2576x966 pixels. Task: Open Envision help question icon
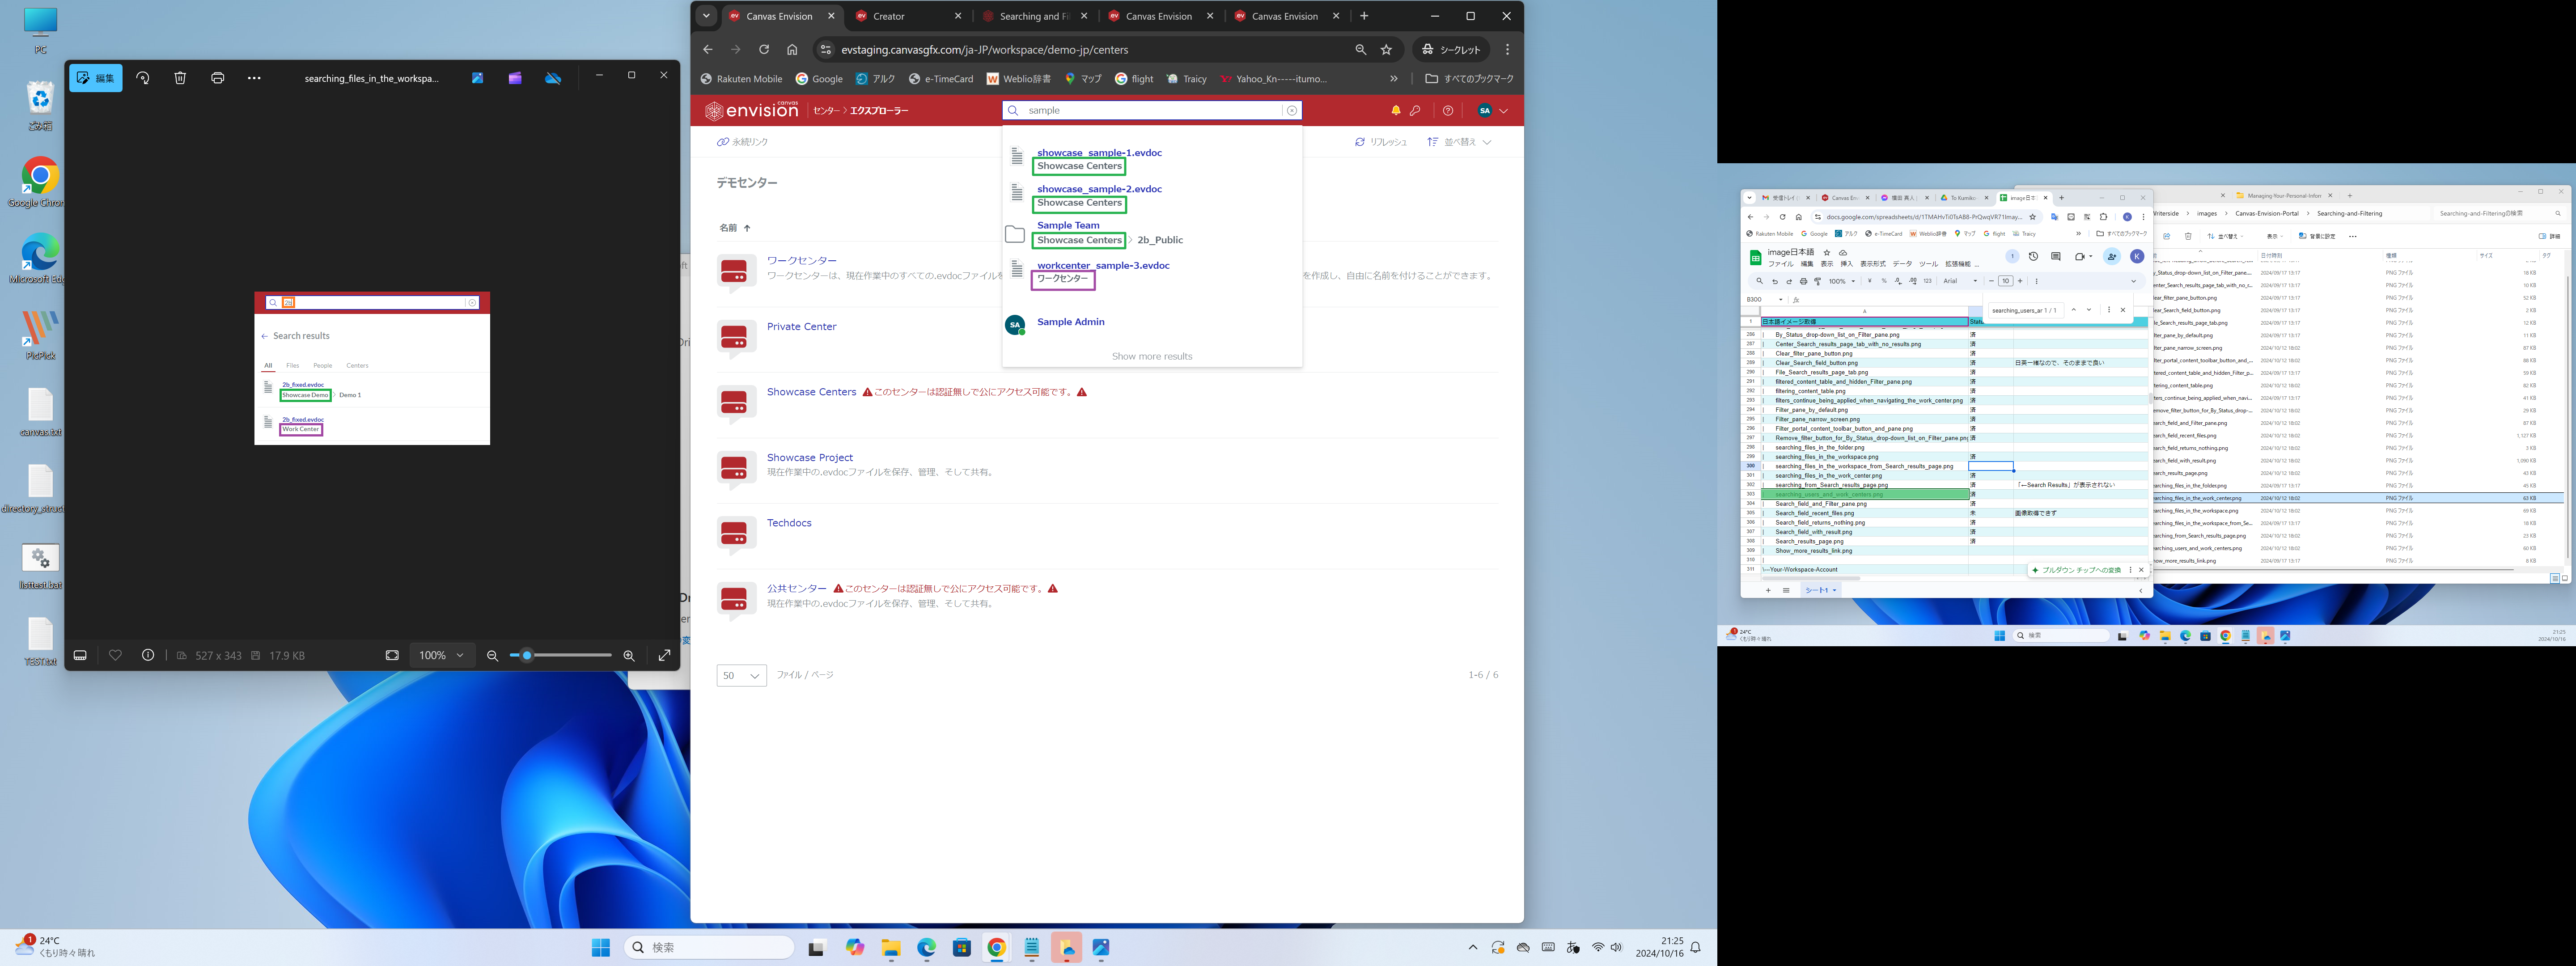pos(1447,110)
